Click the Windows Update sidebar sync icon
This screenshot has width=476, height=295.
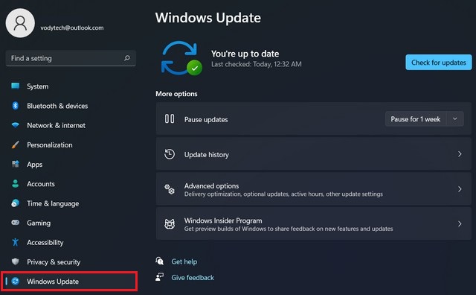tap(16, 282)
